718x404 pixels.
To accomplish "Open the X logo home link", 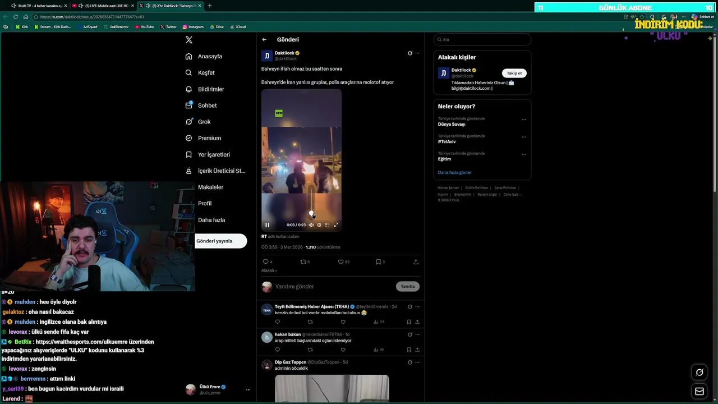I will click(x=189, y=40).
